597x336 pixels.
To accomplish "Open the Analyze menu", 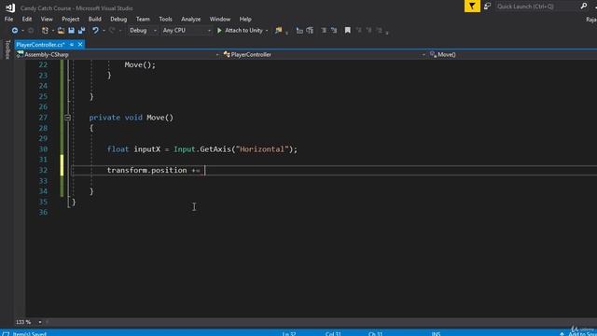I will [x=190, y=19].
